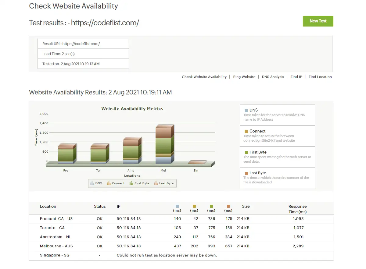Click response time value 2,289

pyautogui.click(x=298, y=246)
